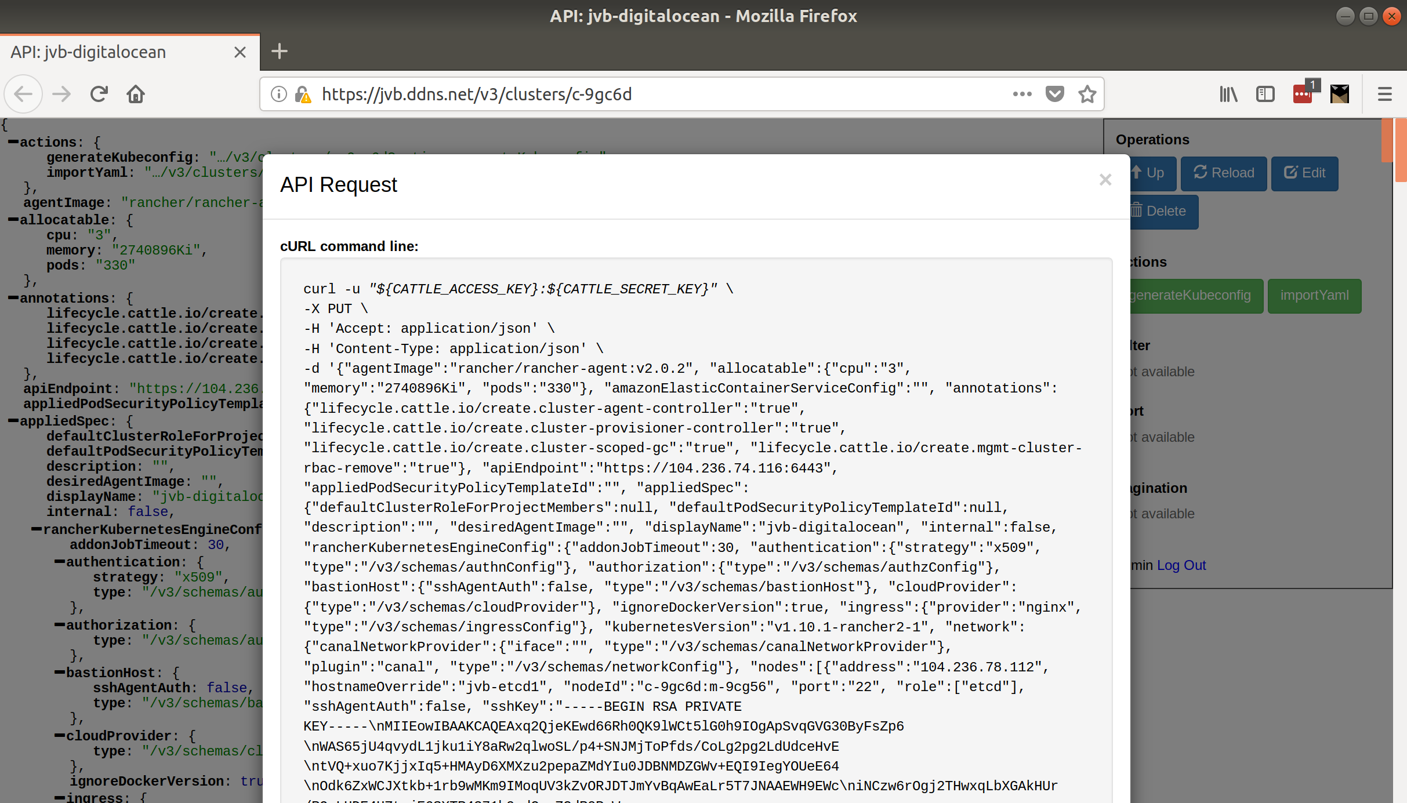1407x803 pixels.
Task: Go to the Firefox home page icon
Action: (136, 94)
